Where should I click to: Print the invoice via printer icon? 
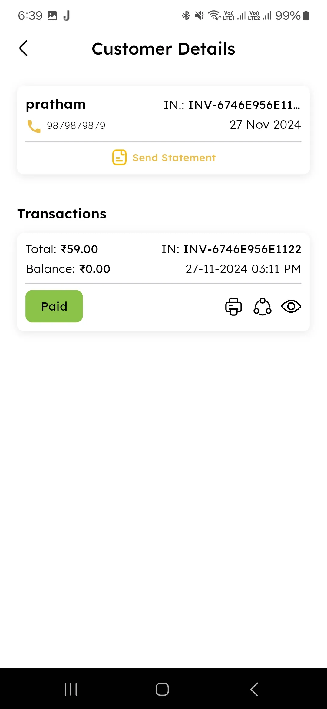(x=233, y=306)
